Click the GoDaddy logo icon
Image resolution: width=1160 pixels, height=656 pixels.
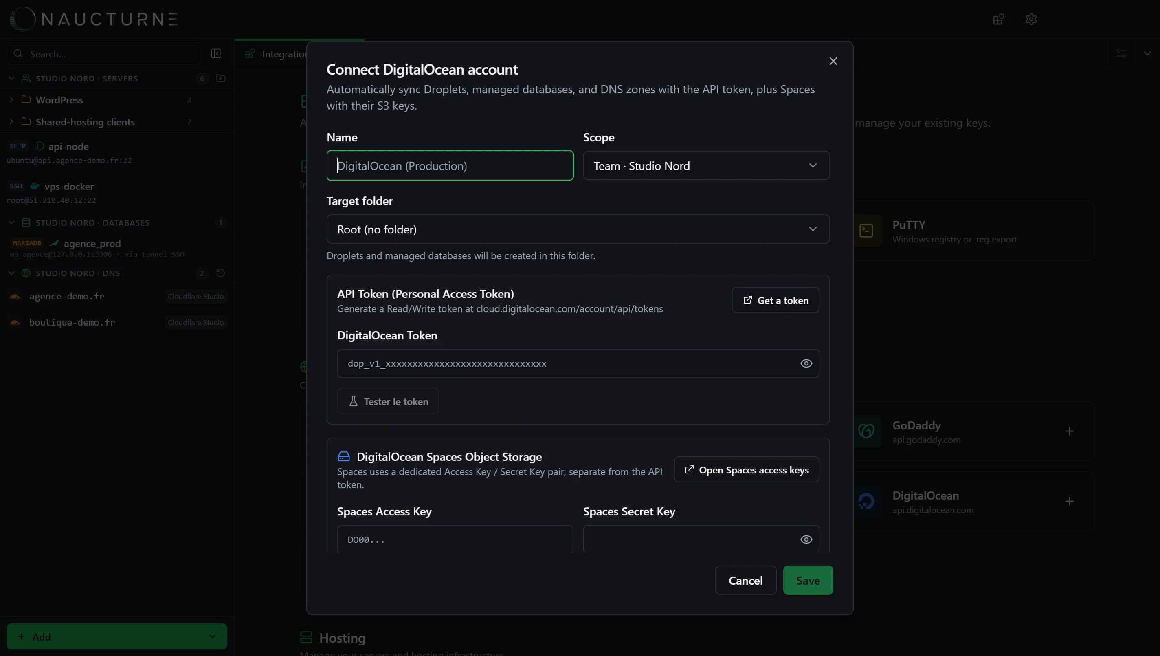coord(866,431)
